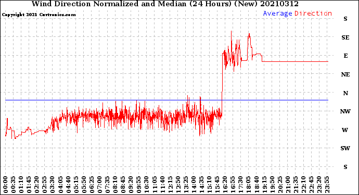This screenshot has height=195, width=359.
Task: Click the "W" axis label
Action: coord(345,130)
